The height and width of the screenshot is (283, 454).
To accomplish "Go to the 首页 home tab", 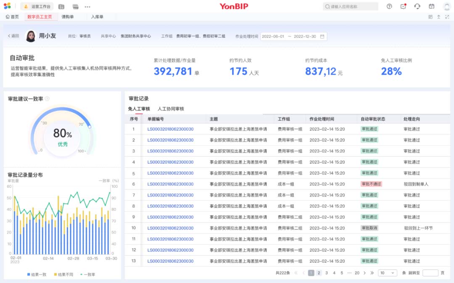I will pyautogui.click(x=12, y=17).
